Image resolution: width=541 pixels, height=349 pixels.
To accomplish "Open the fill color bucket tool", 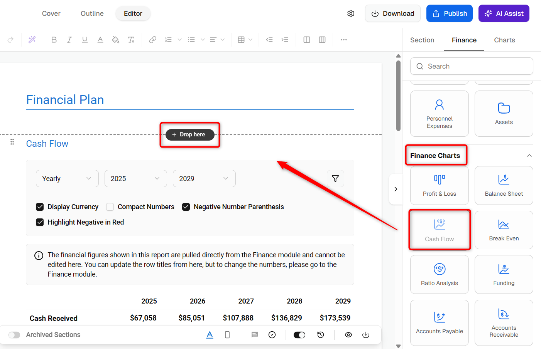I will tap(115, 40).
